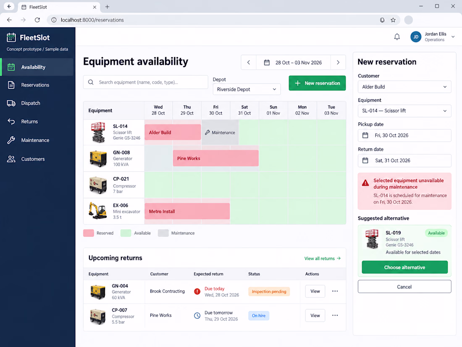The image size is (462, 347).
Task: Follow the View all returns link
Action: point(322,259)
